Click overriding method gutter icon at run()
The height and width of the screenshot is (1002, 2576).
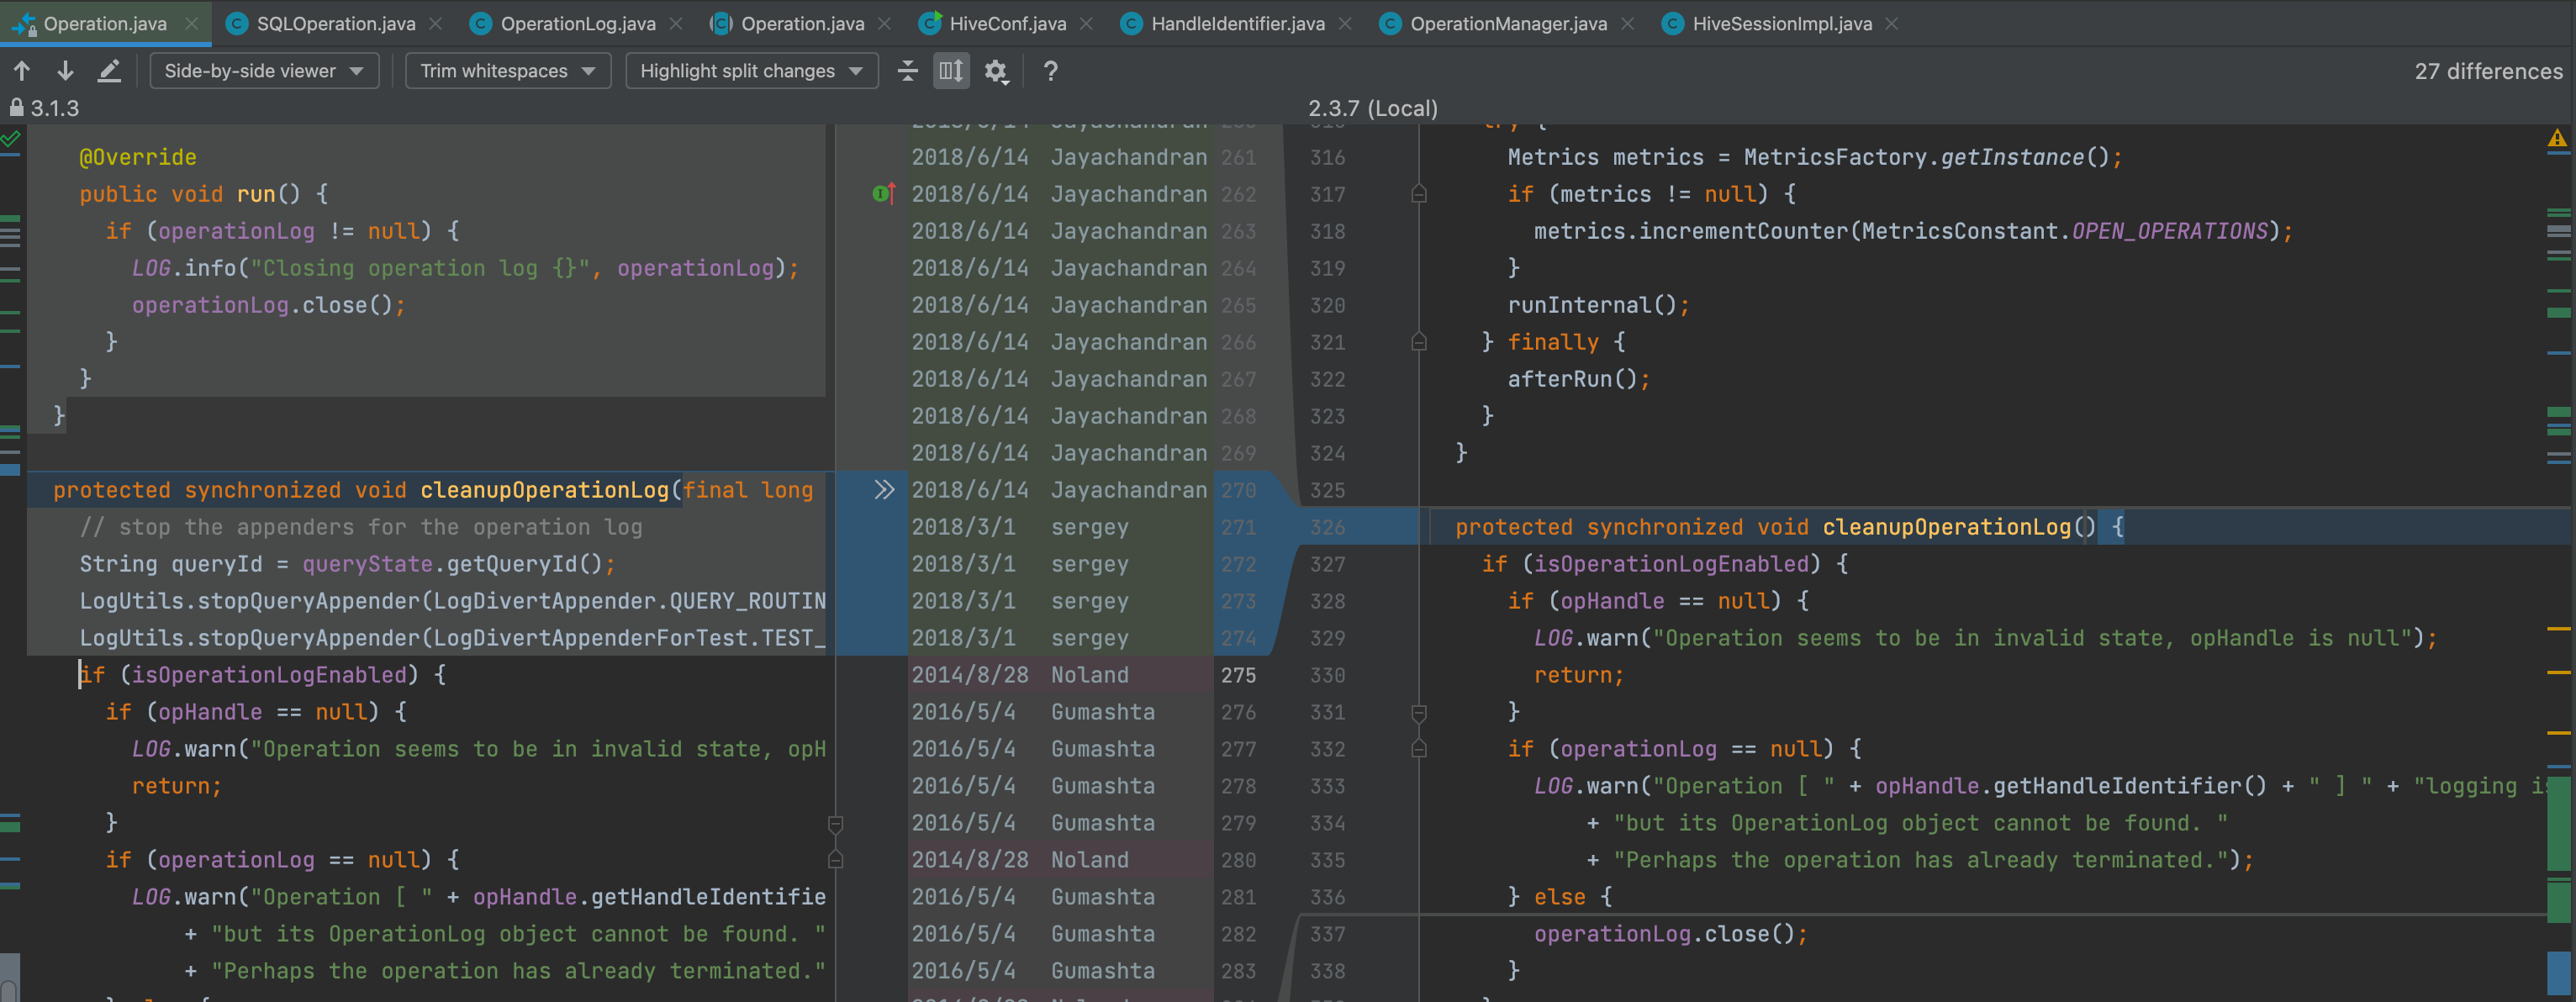[x=883, y=193]
